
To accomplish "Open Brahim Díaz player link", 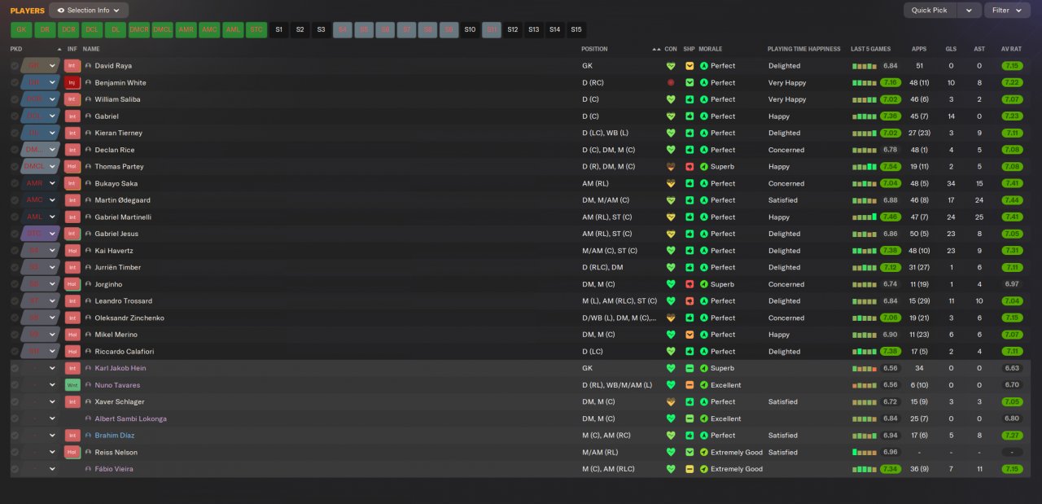I will coord(115,436).
